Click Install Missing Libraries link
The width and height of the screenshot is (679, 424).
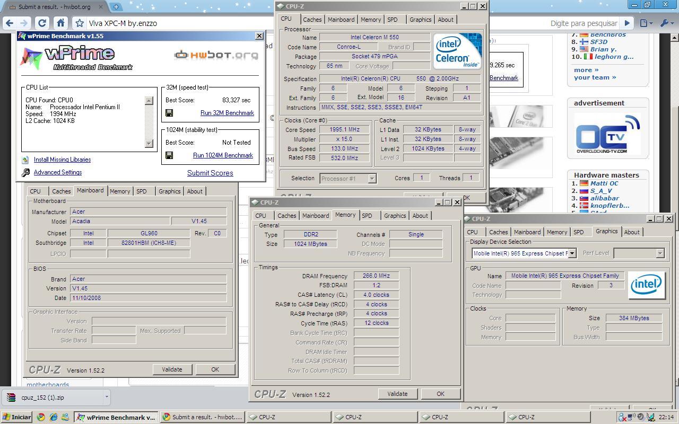pyautogui.click(x=62, y=160)
